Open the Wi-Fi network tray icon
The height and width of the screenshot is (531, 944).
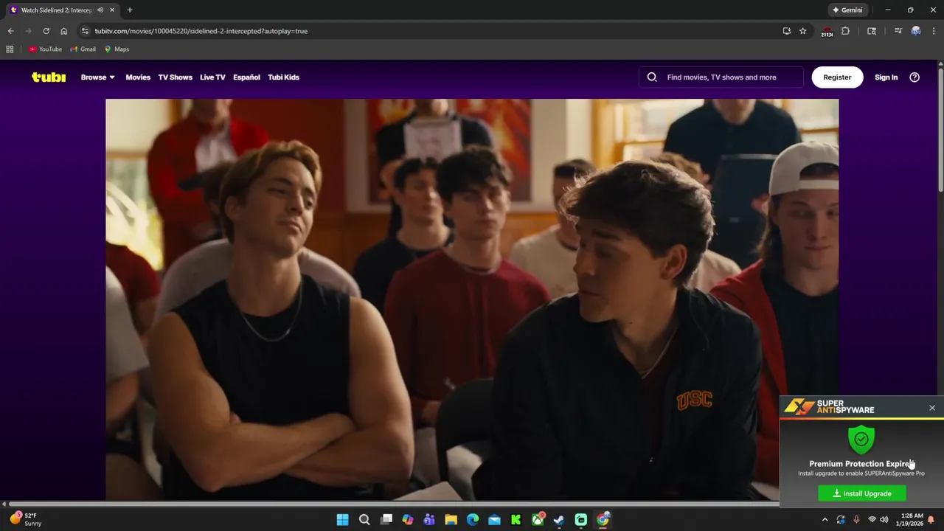[872, 520]
